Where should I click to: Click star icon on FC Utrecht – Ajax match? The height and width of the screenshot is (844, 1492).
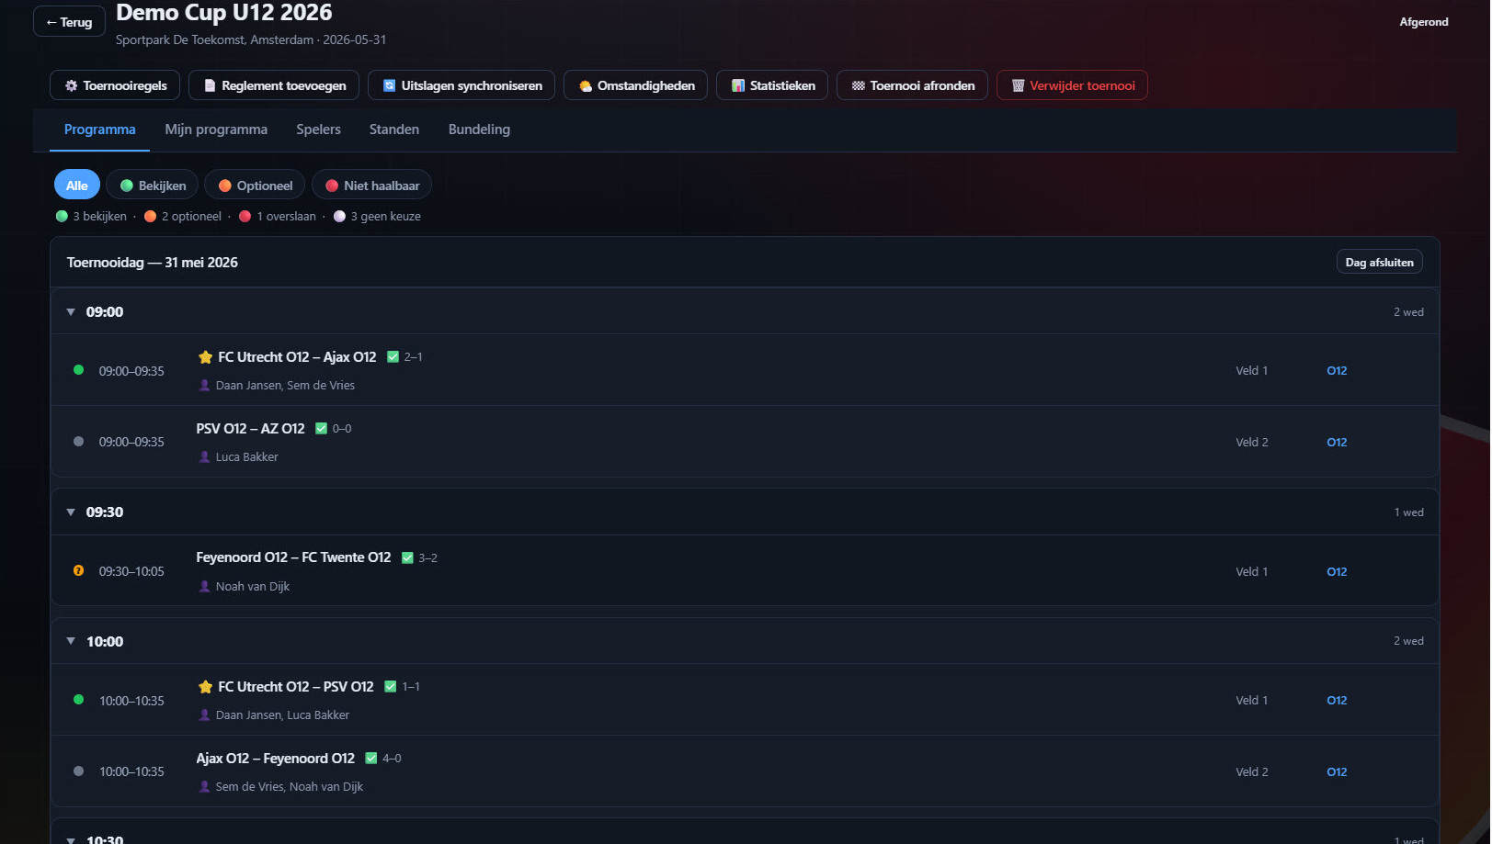coord(205,357)
